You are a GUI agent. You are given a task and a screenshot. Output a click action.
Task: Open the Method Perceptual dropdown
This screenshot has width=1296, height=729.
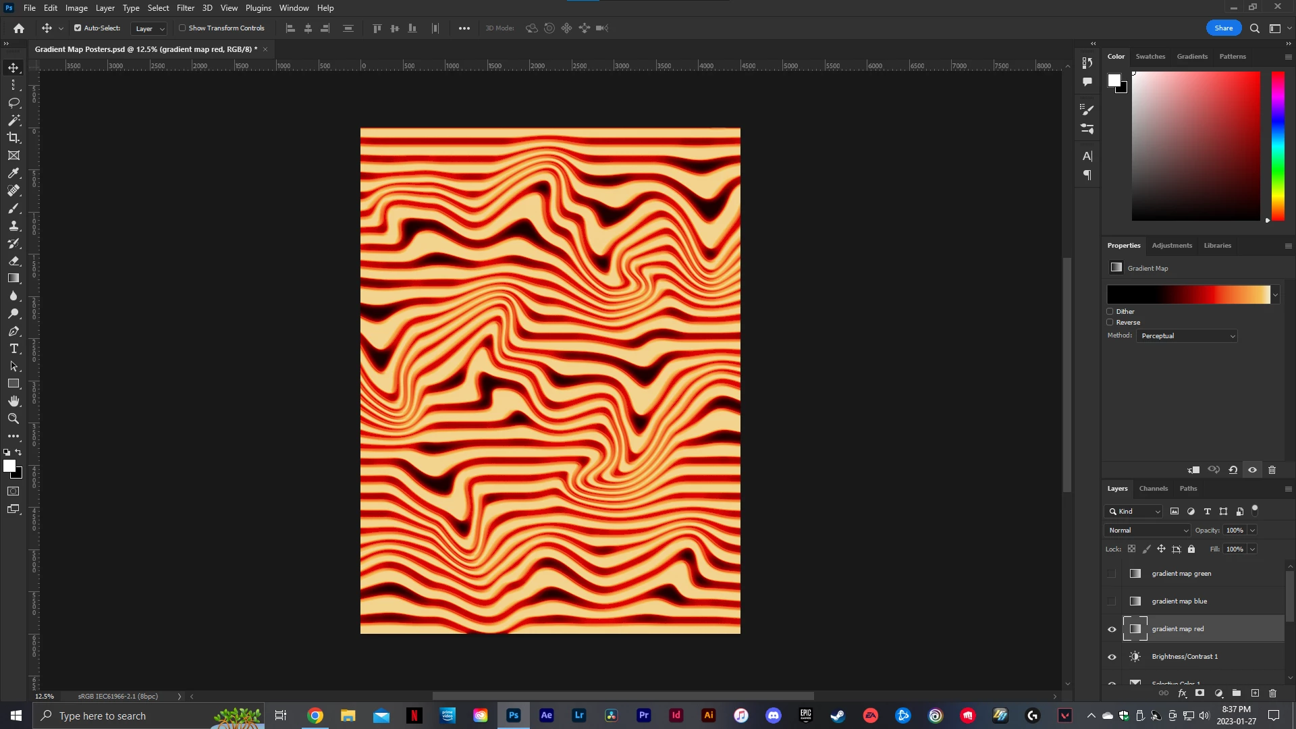click(x=1187, y=335)
